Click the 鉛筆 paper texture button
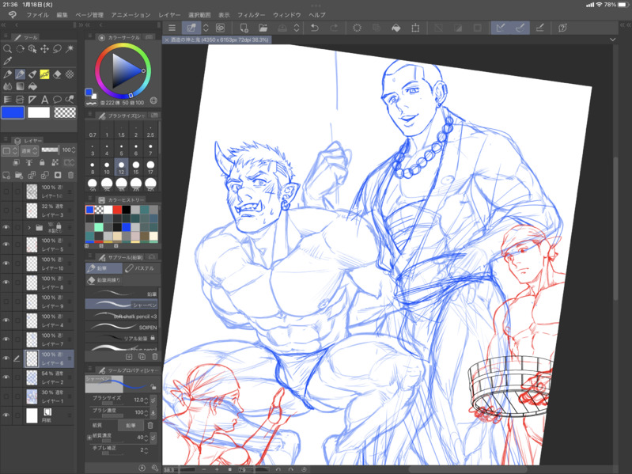Screen dimensions: 632x474 point(131,425)
